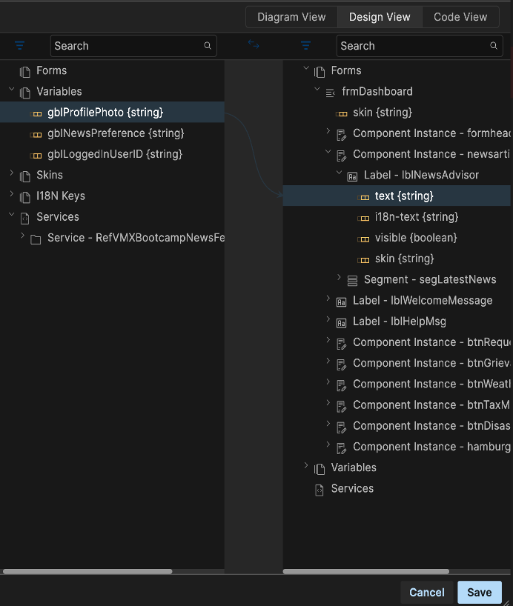This screenshot has height=606, width=513.
Task: Switch to Code View tab
Action: (x=460, y=17)
